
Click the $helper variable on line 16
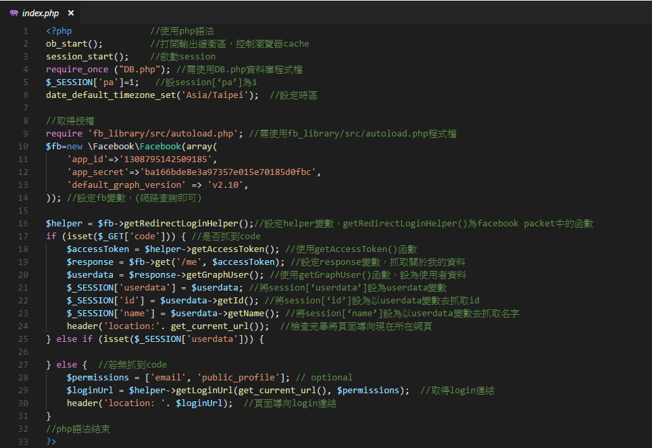(x=64, y=224)
